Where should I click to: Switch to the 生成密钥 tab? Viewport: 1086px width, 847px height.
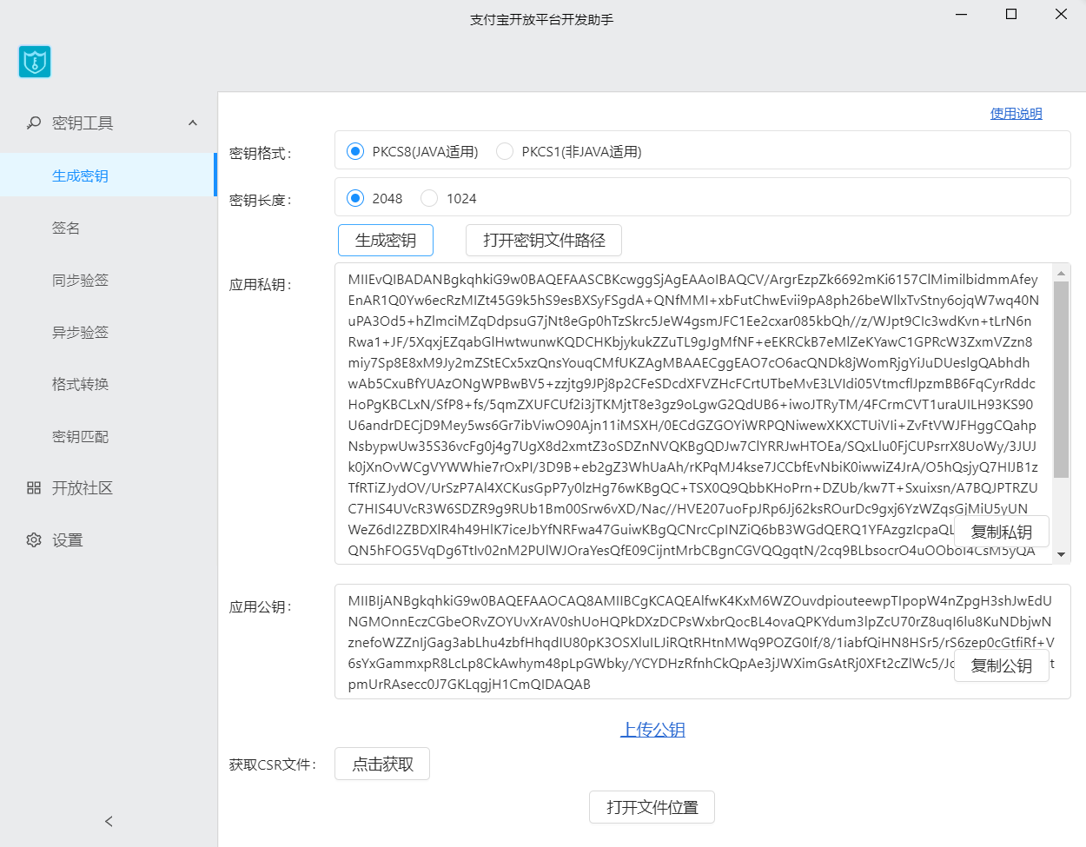80,175
